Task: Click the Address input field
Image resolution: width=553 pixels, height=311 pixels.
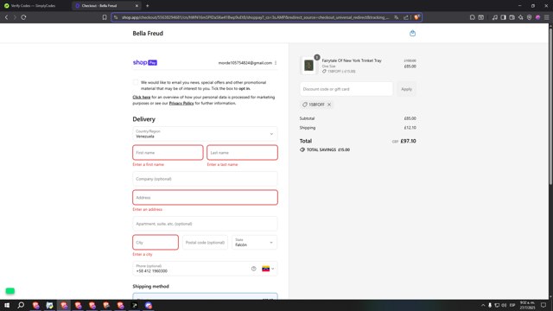Action: tap(205, 198)
